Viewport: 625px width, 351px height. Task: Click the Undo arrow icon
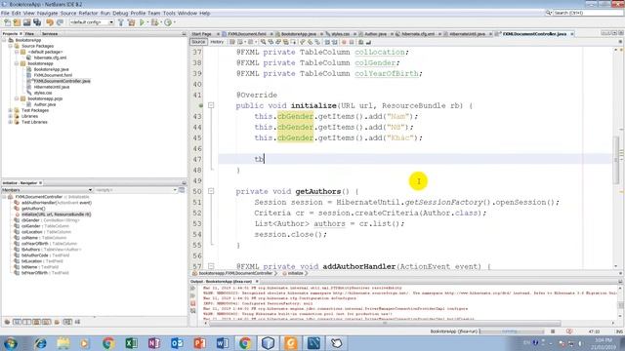50,22
